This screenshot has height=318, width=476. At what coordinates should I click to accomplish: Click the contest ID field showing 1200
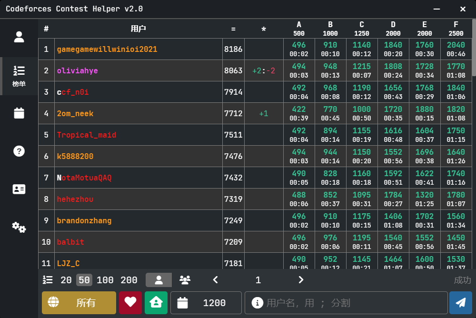click(x=214, y=303)
